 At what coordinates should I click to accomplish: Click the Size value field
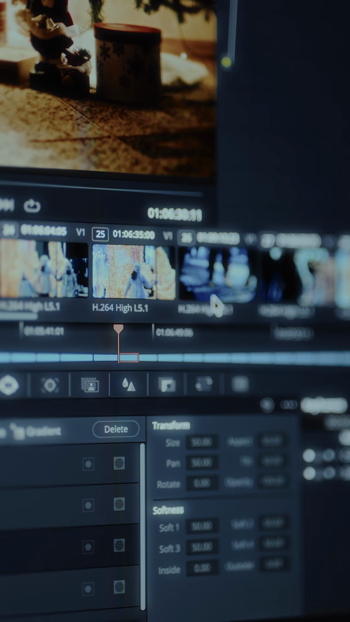point(201,442)
